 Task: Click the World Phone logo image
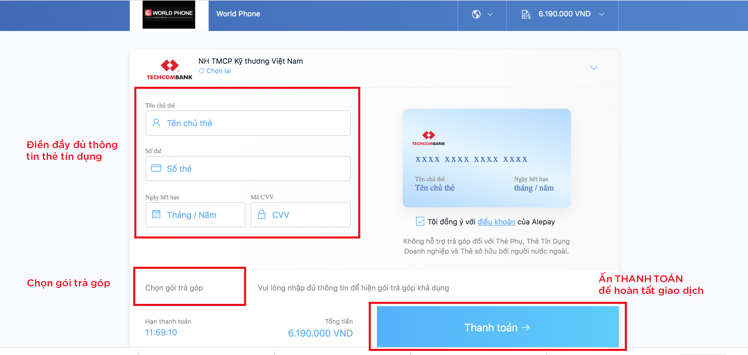pos(169,15)
